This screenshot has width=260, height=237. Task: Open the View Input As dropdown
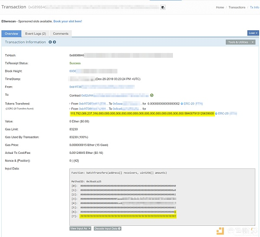coord(80,228)
